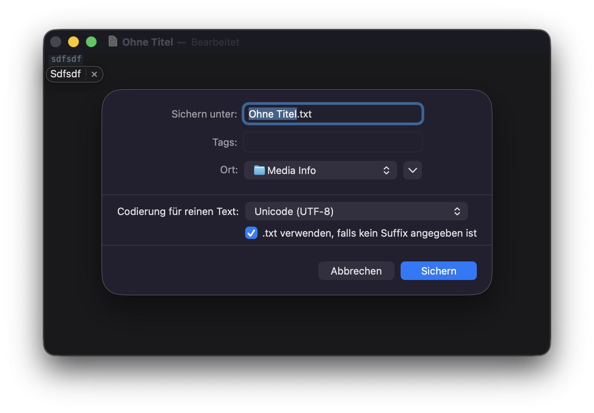The image size is (594, 413).
Task: Click the Media Info folder icon
Action: [x=259, y=170]
